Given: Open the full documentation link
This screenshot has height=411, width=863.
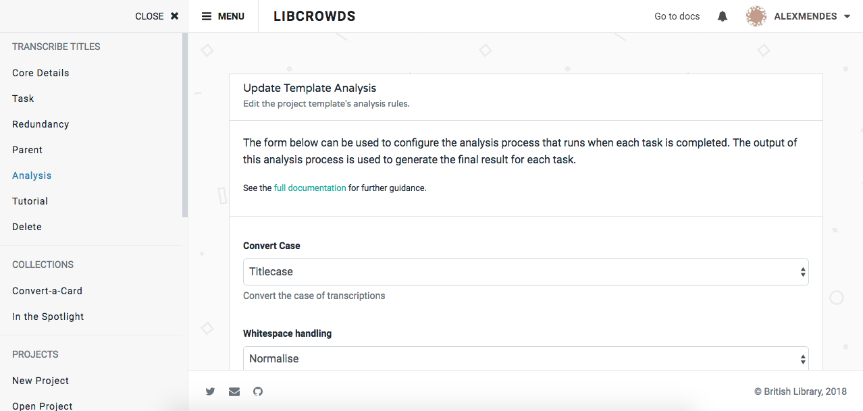Looking at the screenshot, I should [x=310, y=188].
